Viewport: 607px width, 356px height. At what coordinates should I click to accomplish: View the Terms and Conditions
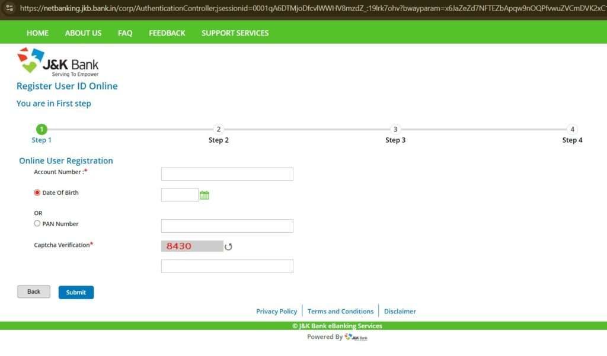tap(341, 311)
